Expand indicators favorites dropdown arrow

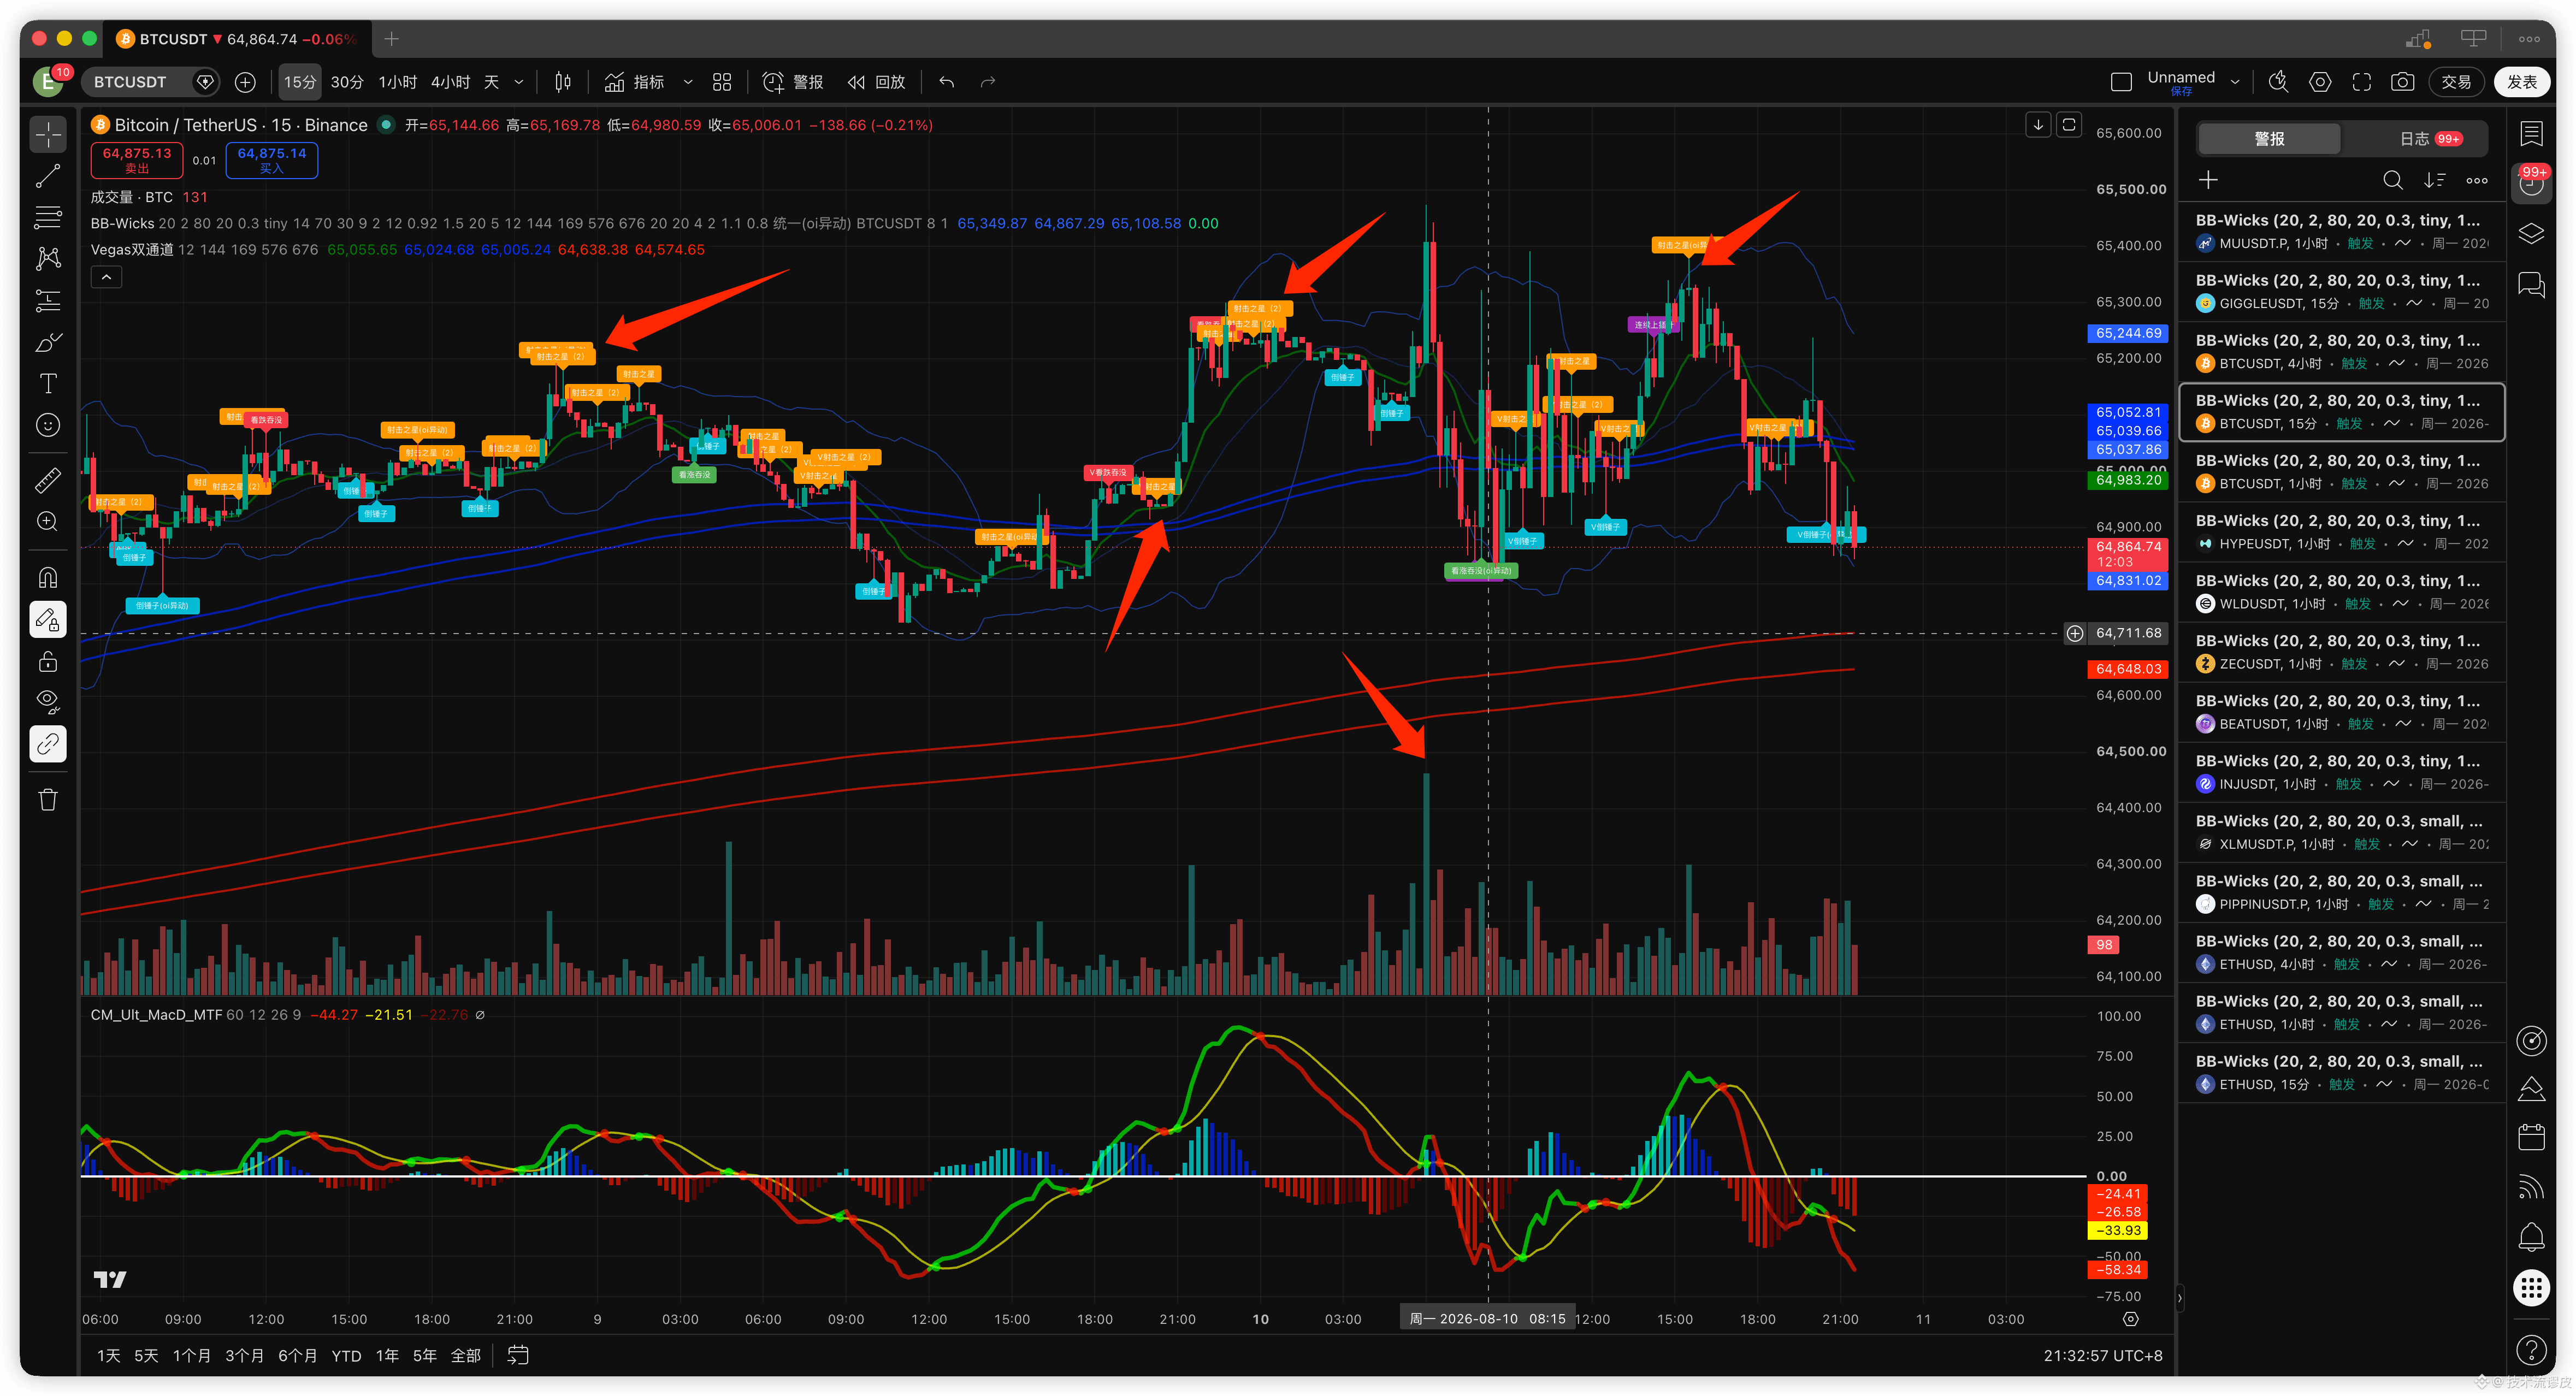688,82
